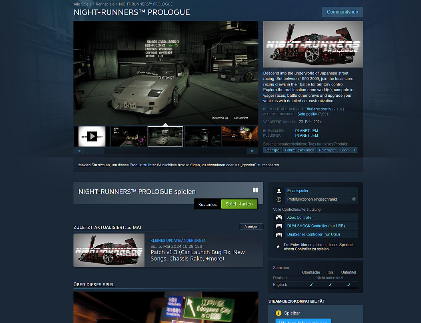Open the Sehr positiv all reviews link

pyautogui.click(x=307, y=114)
